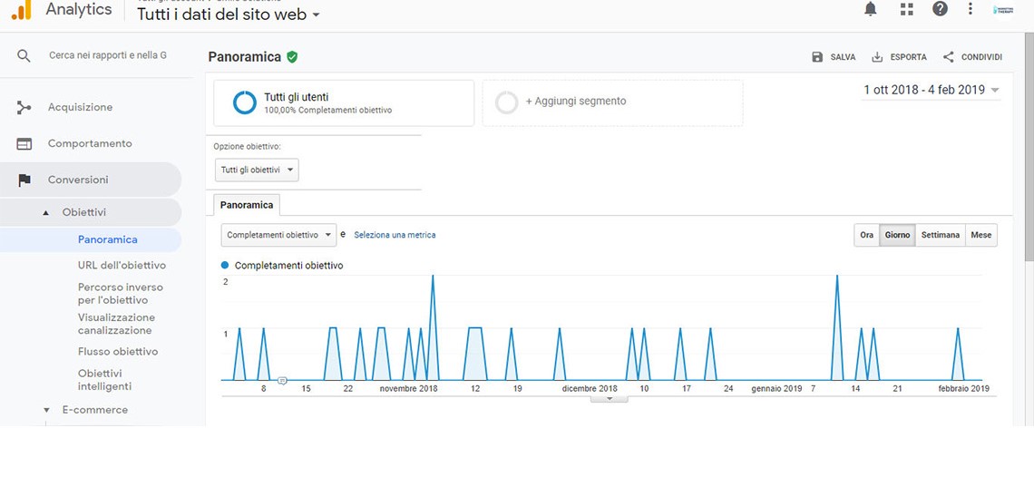
Task: Open Flusso obiettivo report
Action: [118, 352]
